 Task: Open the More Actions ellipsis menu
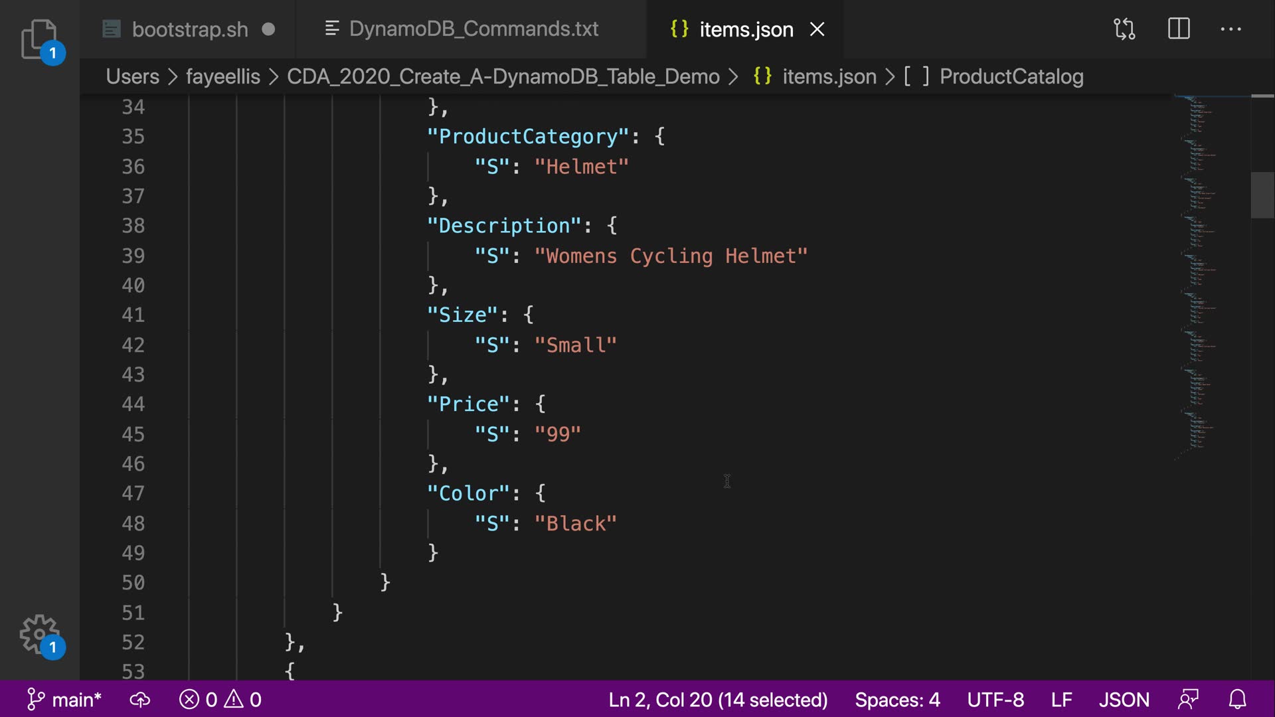click(x=1231, y=29)
